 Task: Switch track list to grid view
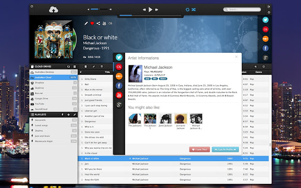coord(86,67)
